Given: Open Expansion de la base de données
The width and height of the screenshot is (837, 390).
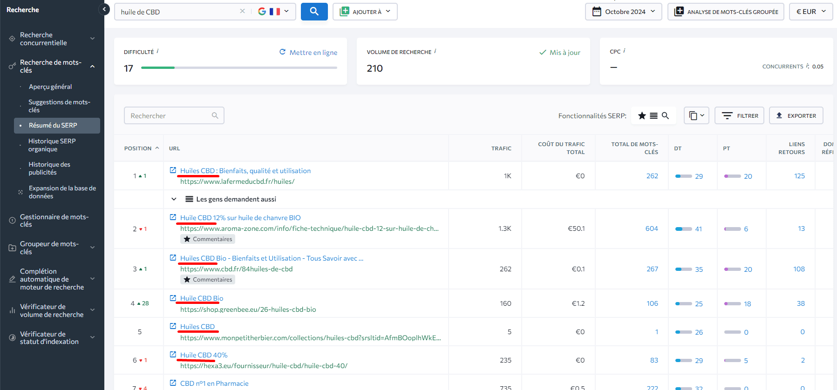Looking at the screenshot, I should [x=62, y=192].
